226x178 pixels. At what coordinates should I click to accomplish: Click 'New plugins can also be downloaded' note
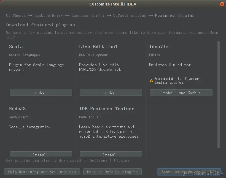(68, 160)
